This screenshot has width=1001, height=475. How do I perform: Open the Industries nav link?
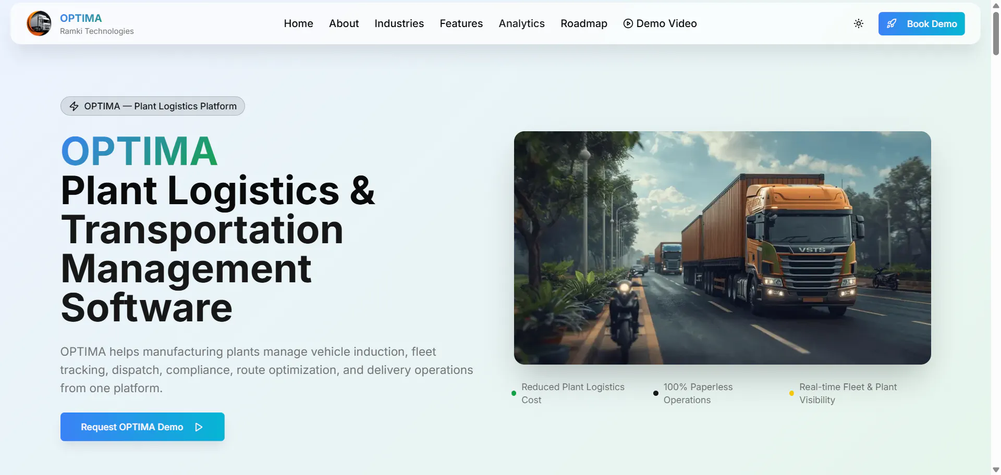399,23
